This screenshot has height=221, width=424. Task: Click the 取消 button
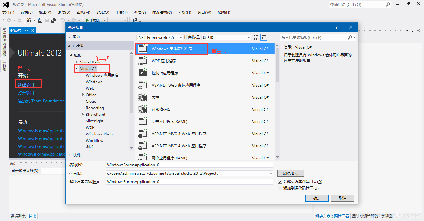click(342, 198)
